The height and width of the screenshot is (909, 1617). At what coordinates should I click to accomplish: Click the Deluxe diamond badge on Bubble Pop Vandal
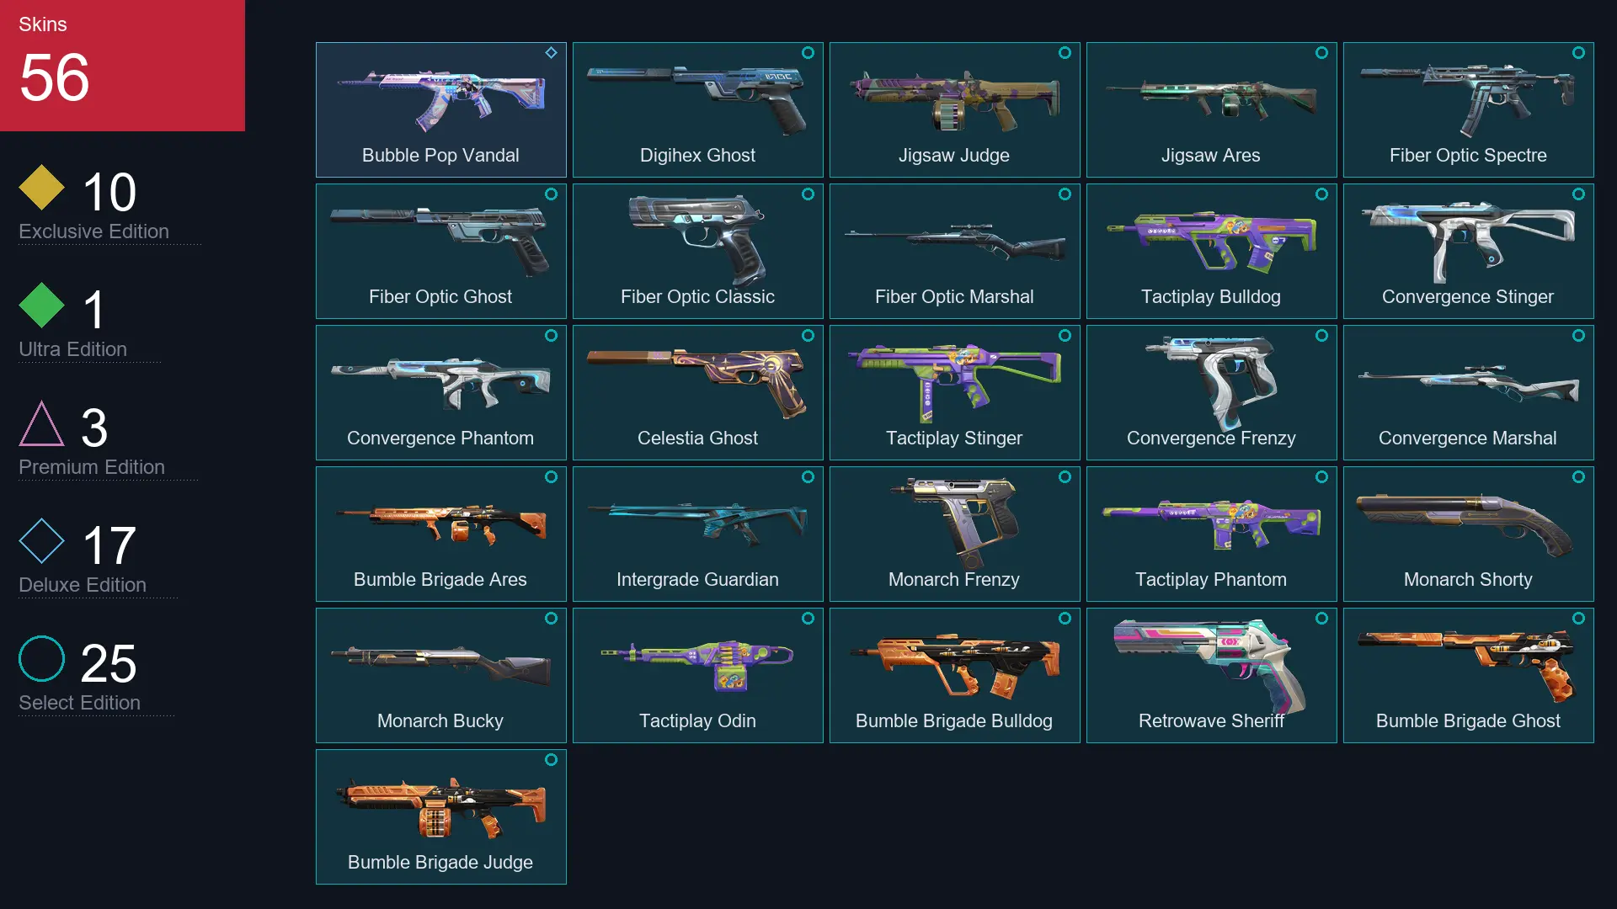[551, 53]
